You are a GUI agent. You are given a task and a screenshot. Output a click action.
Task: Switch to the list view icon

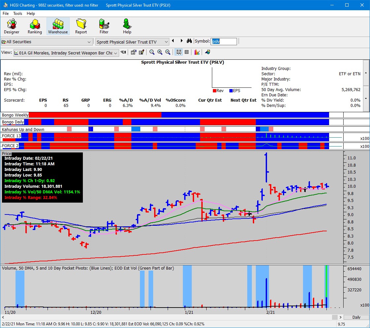pyautogui.click(x=187, y=52)
